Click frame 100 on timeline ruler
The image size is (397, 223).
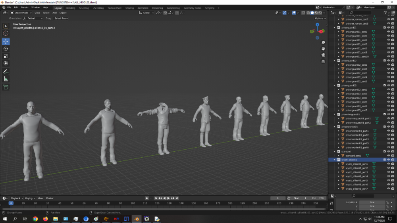tap(133, 203)
